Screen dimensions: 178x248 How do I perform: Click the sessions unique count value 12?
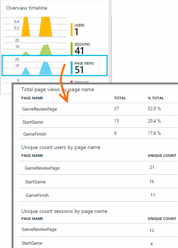151,230
